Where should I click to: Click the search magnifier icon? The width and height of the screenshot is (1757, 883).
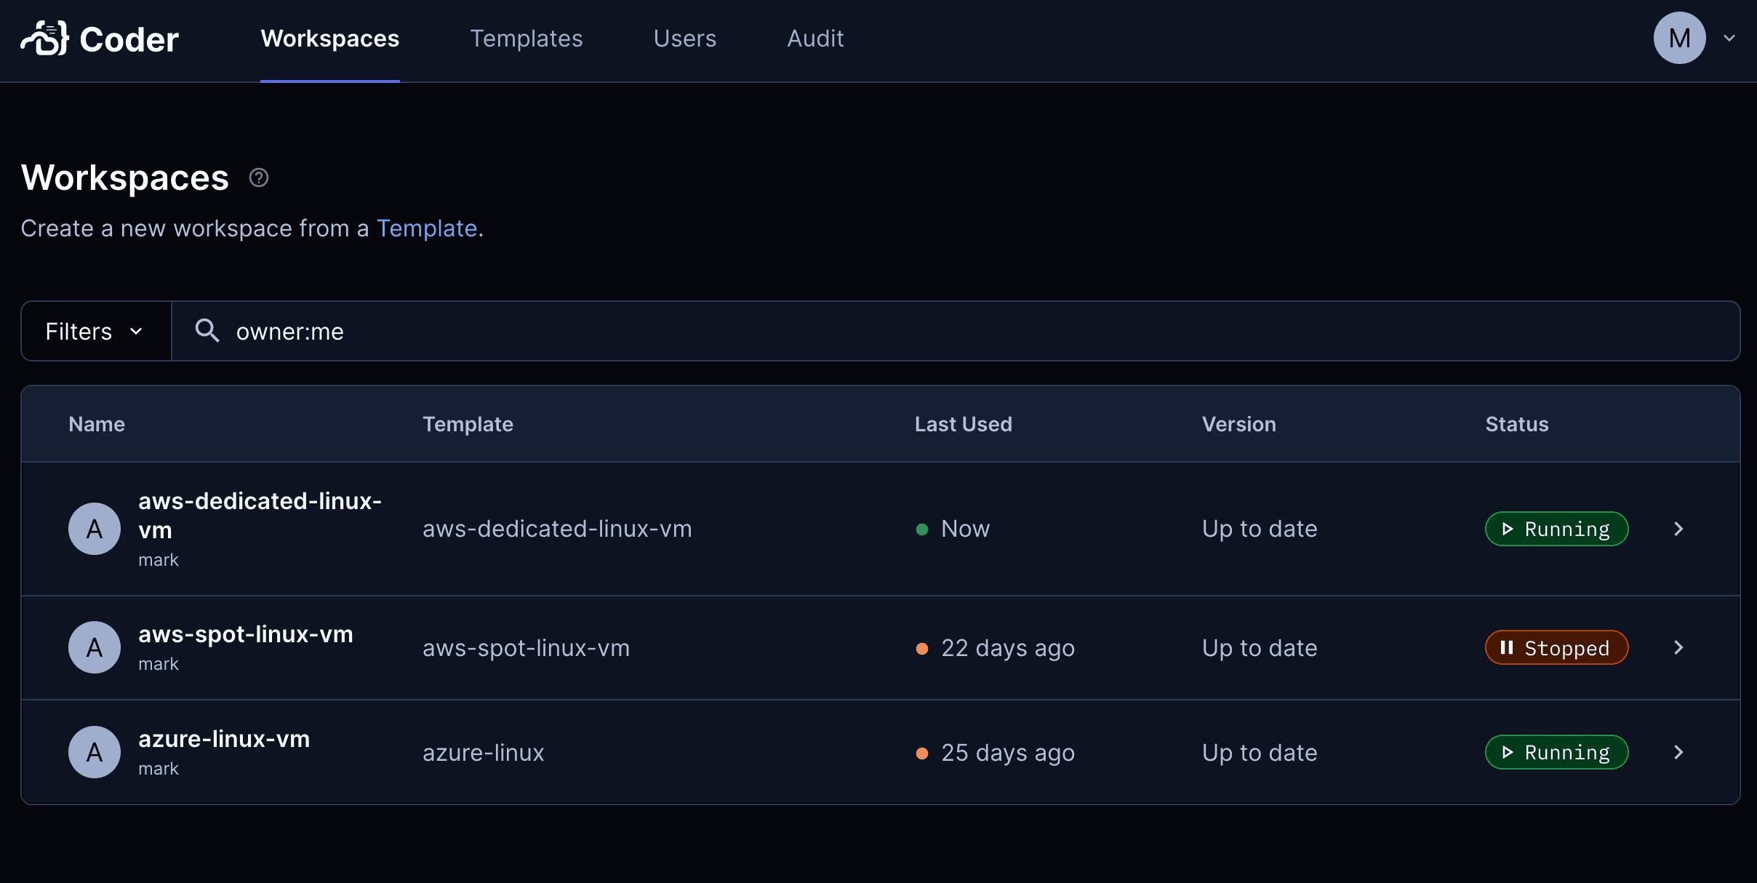point(207,331)
